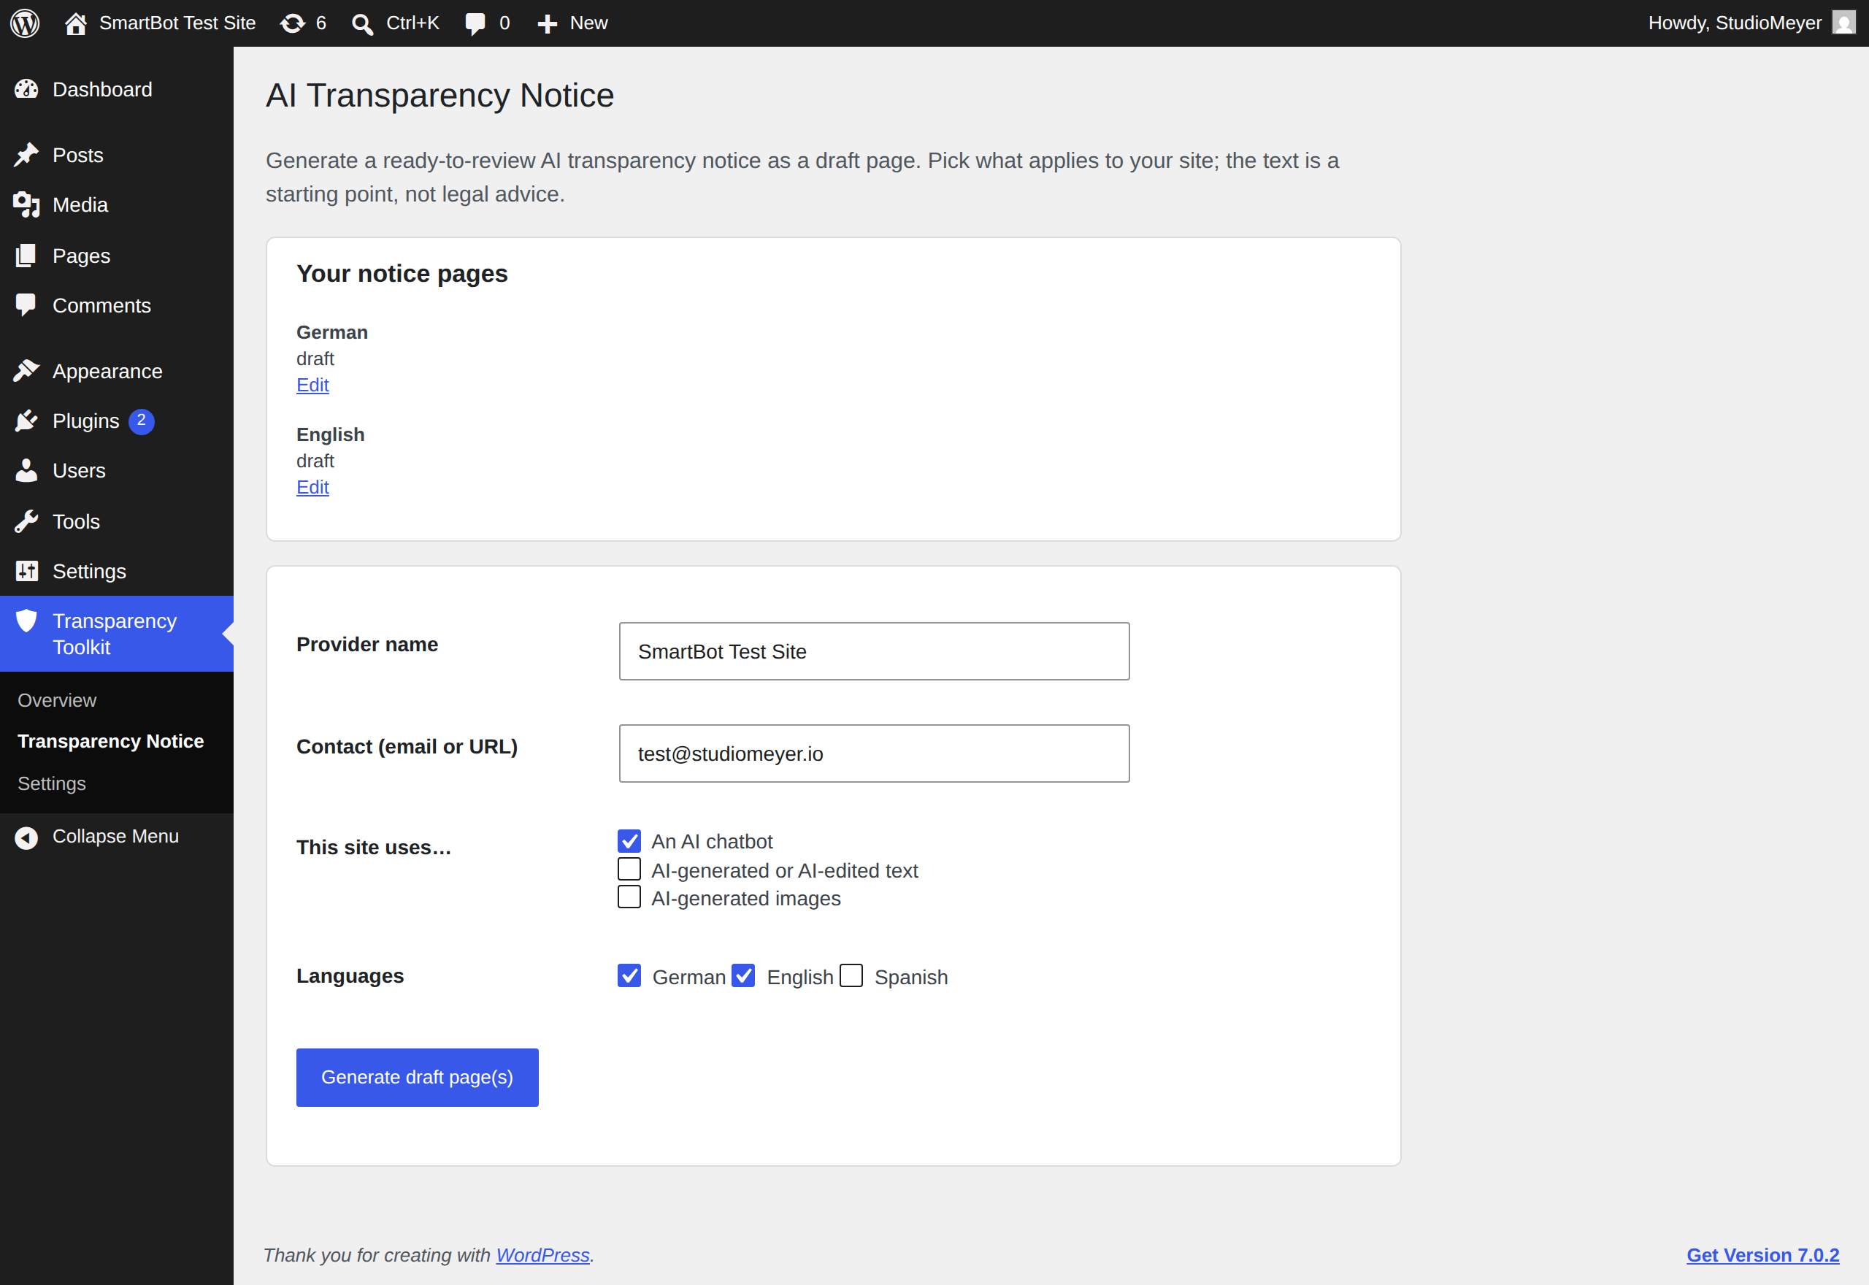Image resolution: width=1869 pixels, height=1285 pixels.
Task: Focus the Contact (email or URL) field
Action: 874,753
